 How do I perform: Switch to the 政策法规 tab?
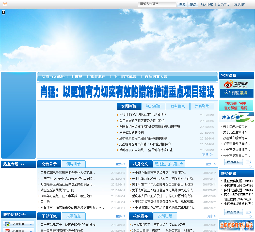point(165,216)
